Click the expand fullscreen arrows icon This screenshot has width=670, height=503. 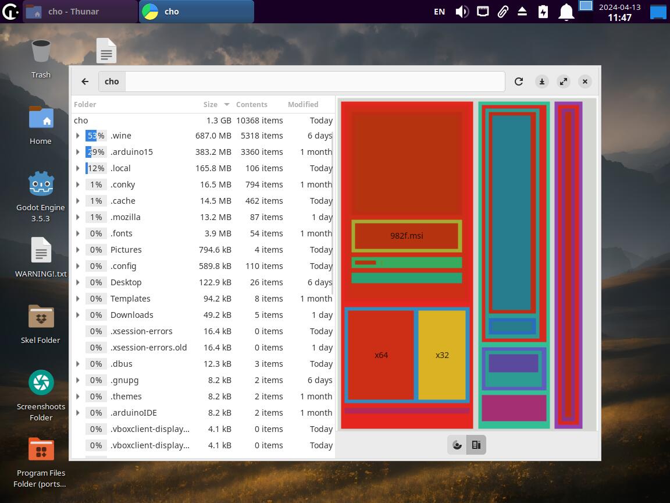click(x=564, y=82)
